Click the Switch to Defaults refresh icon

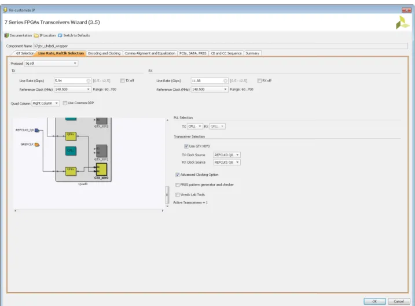coord(60,35)
